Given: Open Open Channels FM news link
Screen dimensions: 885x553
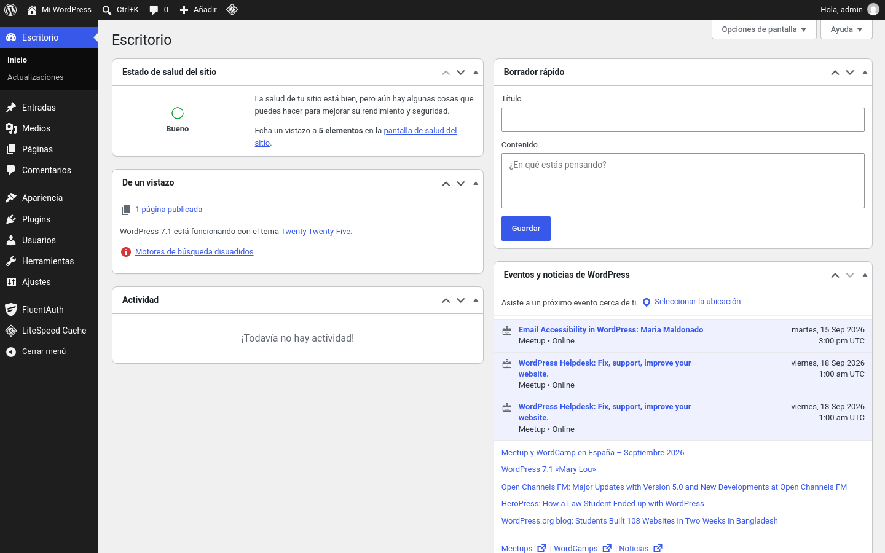Looking at the screenshot, I should click(674, 487).
